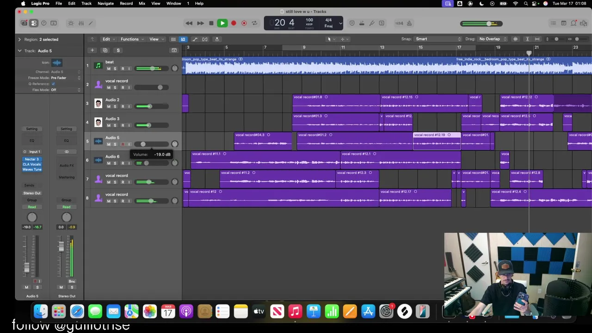Open Quick Help question mark icon

tap(44, 23)
